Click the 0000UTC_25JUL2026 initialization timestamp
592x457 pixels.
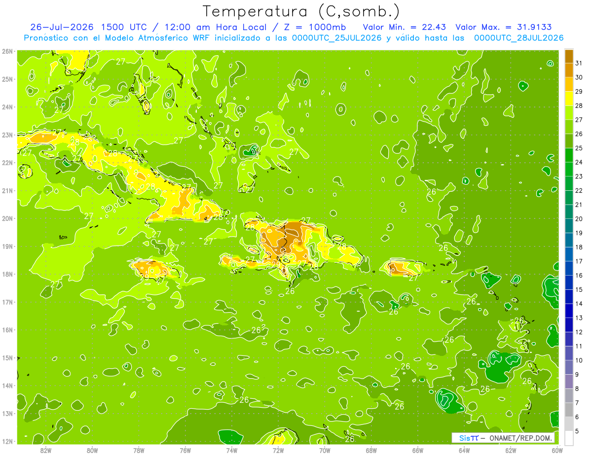pyautogui.click(x=337, y=38)
